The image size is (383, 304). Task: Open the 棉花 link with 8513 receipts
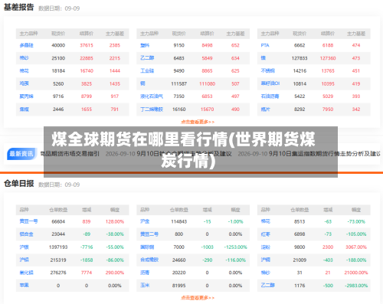click(x=266, y=221)
